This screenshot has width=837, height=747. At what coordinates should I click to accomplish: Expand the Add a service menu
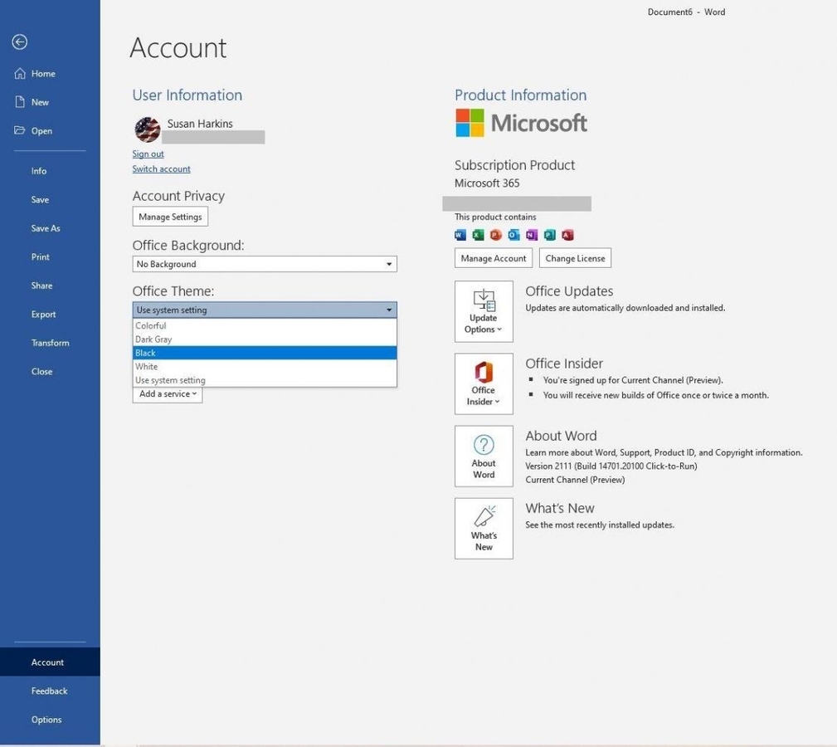[167, 393]
